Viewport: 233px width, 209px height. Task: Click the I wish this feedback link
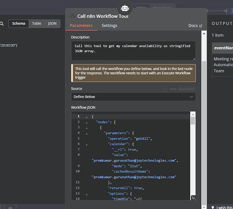tap(225, 207)
